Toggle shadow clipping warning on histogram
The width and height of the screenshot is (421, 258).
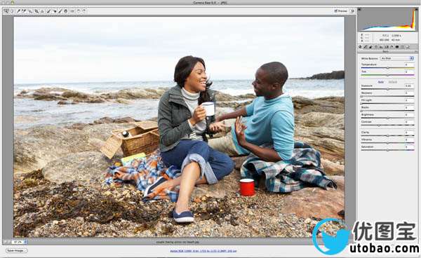click(359, 10)
